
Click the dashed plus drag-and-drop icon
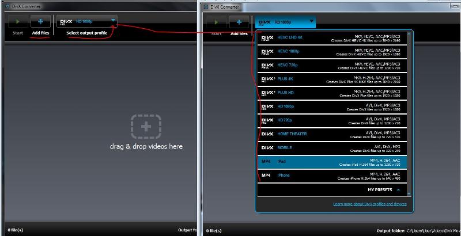click(146, 126)
